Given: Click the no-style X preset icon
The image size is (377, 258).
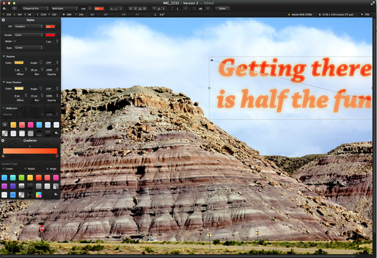Looking at the screenshot, I should pos(5,125).
